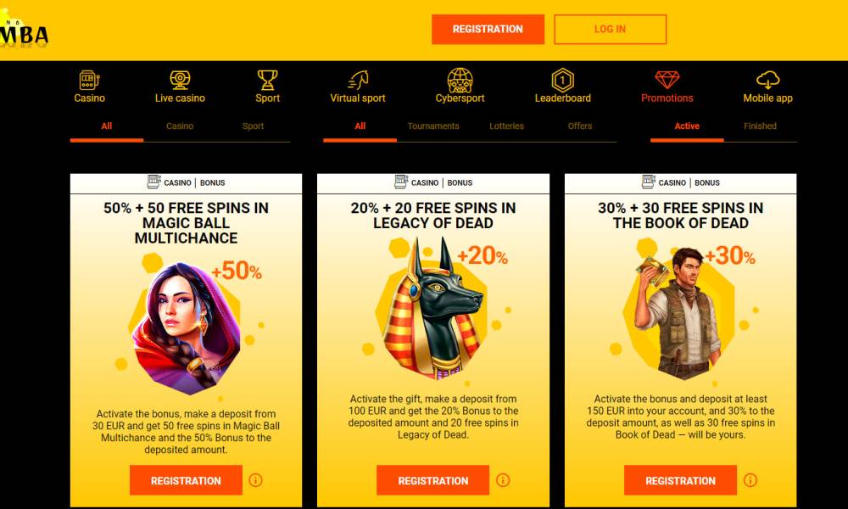Open the Promotions diamond icon
Viewport: 848px width, 509px height.
(x=667, y=80)
